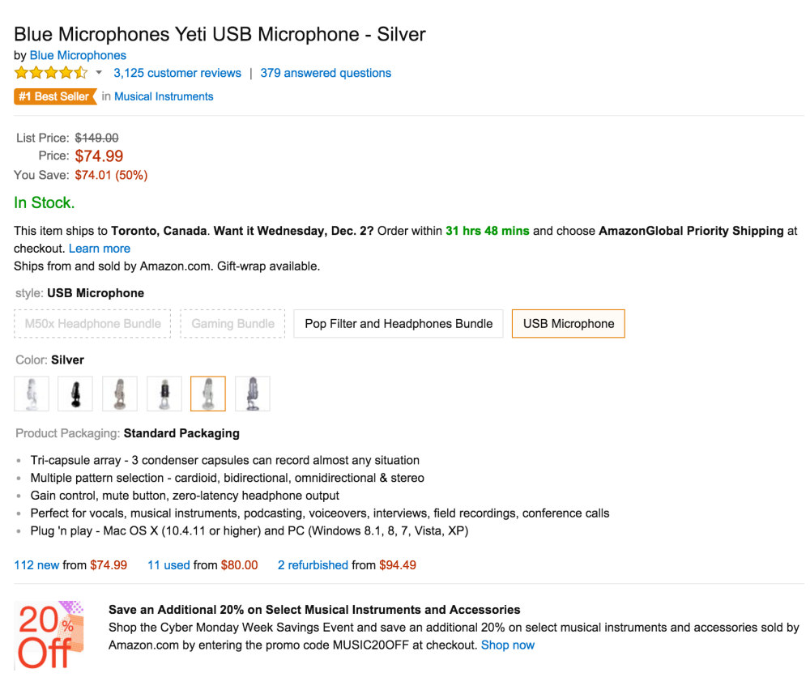Click the Shop now promo link

(x=508, y=645)
